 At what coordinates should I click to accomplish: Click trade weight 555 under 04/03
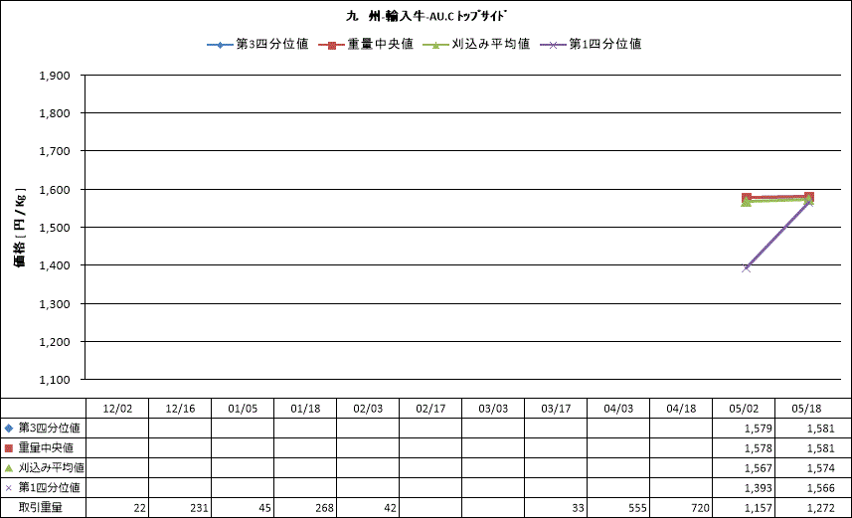(x=637, y=508)
